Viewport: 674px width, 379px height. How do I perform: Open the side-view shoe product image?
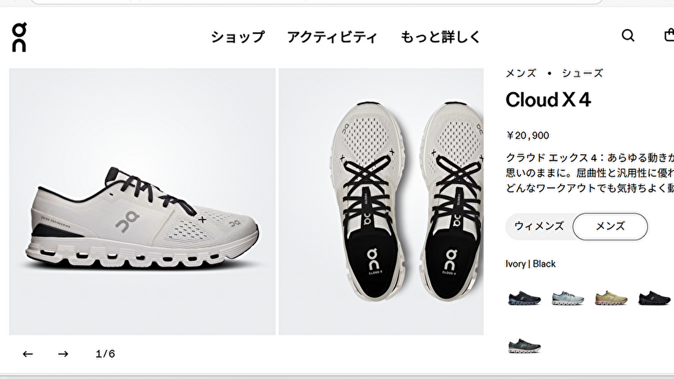point(142,202)
